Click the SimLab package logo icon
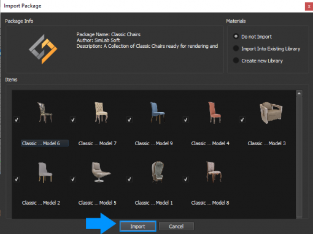Screen dimensions: 313x234 click(x=43, y=49)
